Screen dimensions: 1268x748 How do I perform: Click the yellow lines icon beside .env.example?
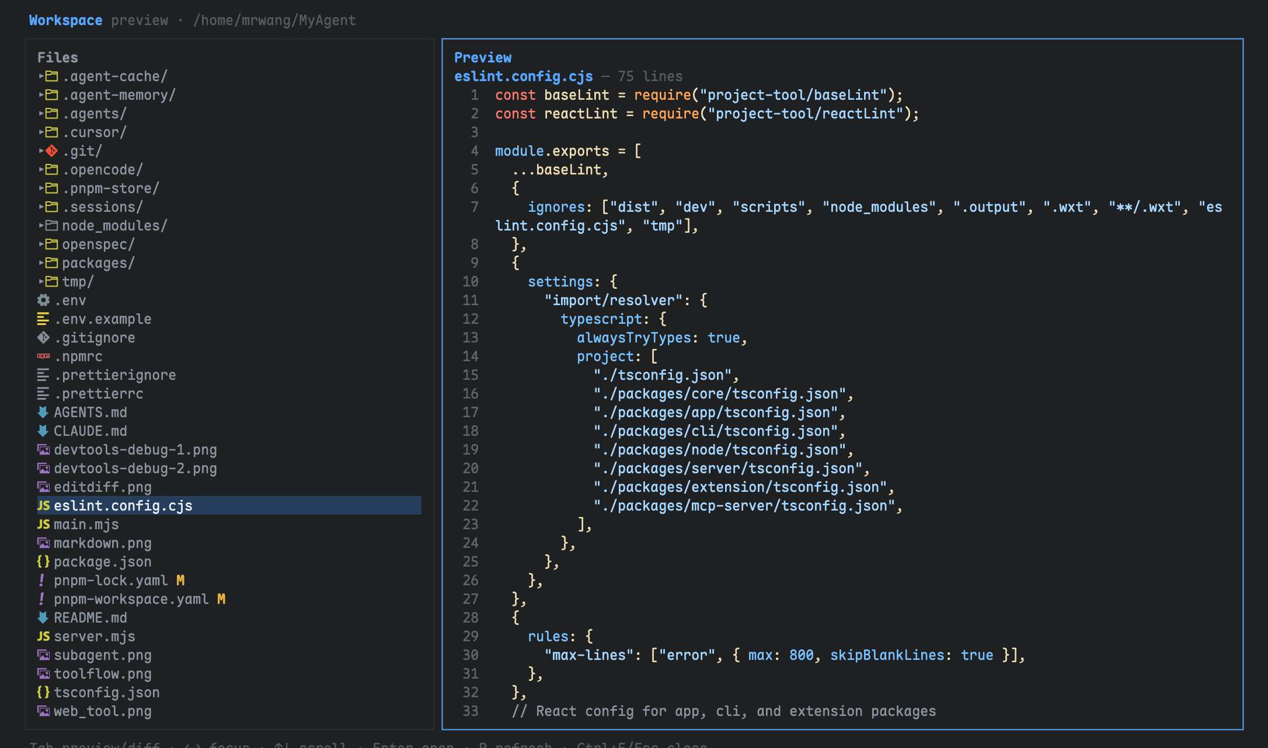(43, 319)
